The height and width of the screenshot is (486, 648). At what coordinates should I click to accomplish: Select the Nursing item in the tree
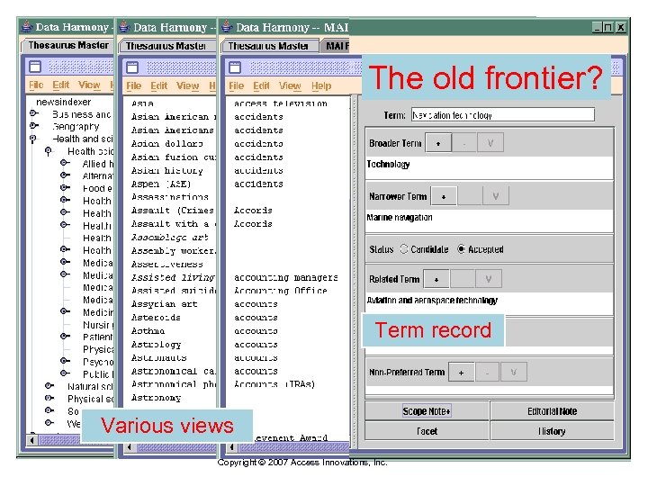[x=97, y=324]
